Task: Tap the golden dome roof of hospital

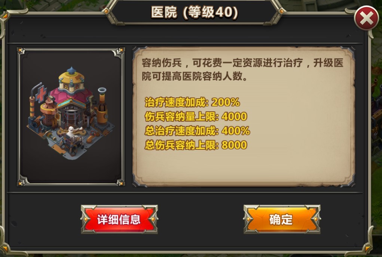Action: tap(71, 77)
